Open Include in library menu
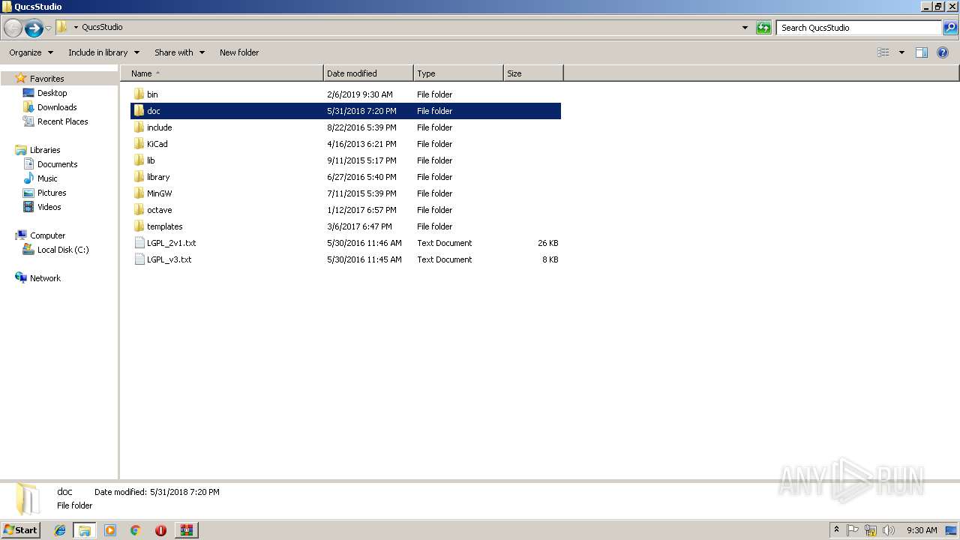Screen dimensions: 960x540 (x=104, y=52)
